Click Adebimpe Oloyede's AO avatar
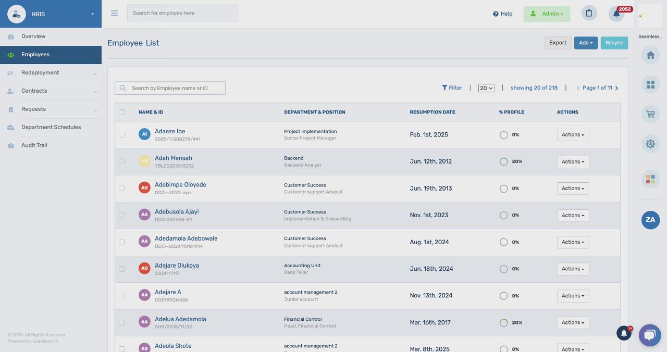 144,188
